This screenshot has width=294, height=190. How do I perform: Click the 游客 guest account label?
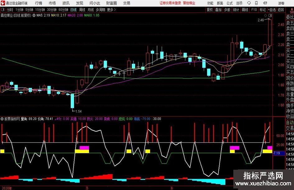click(281, 3)
